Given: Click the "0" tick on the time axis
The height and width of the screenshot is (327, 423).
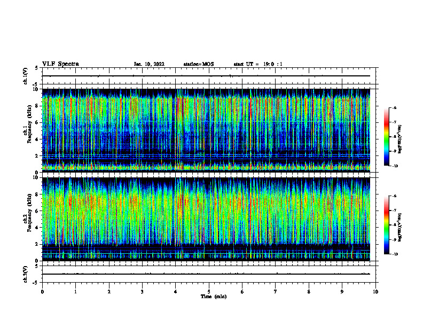Looking at the screenshot, I should tap(42, 292).
